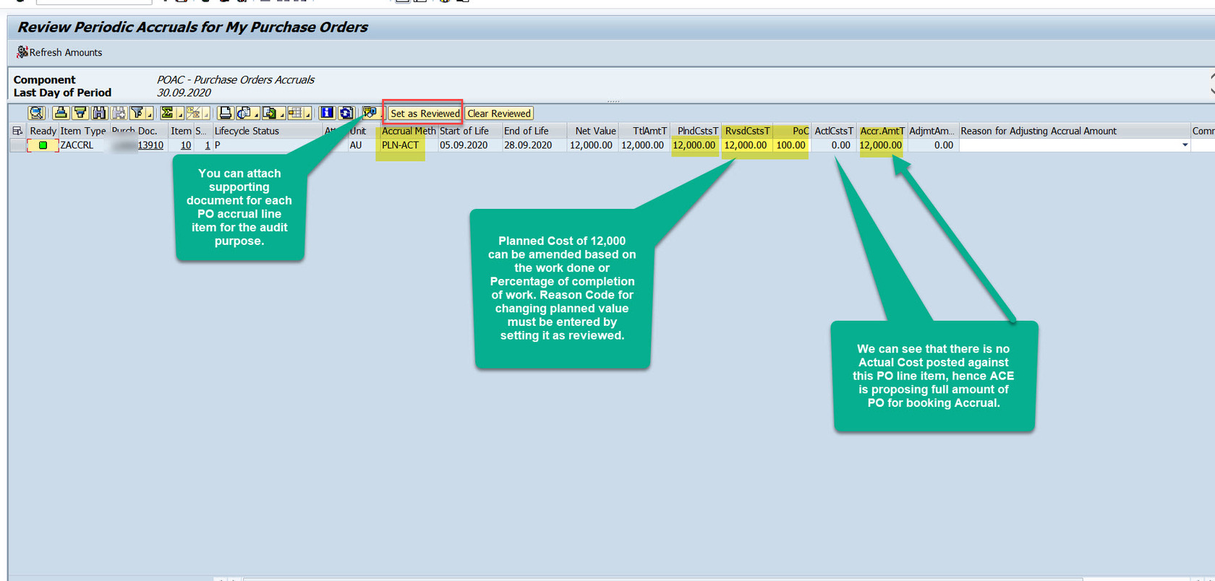Click the TtlAmtT column header

pos(644,131)
